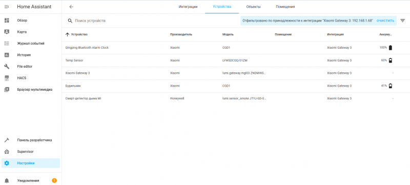Click the 100% battery icon
This screenshot has width=410, height=185.
click(x=391, y=48)
